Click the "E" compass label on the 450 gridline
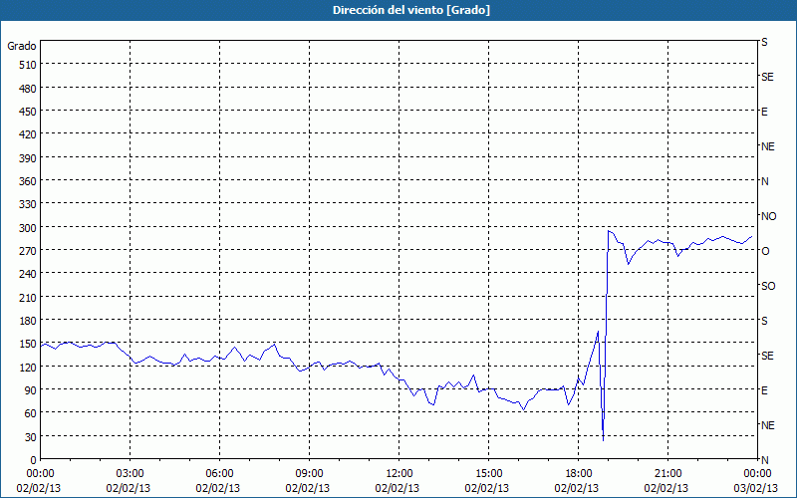The image size is (797, 498). click(764, 112)
